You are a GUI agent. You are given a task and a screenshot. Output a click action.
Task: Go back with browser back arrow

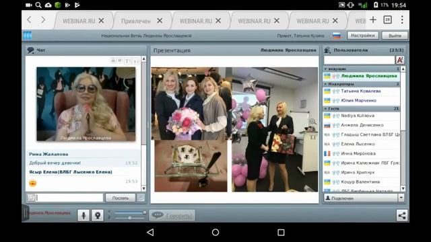point(29,19)
